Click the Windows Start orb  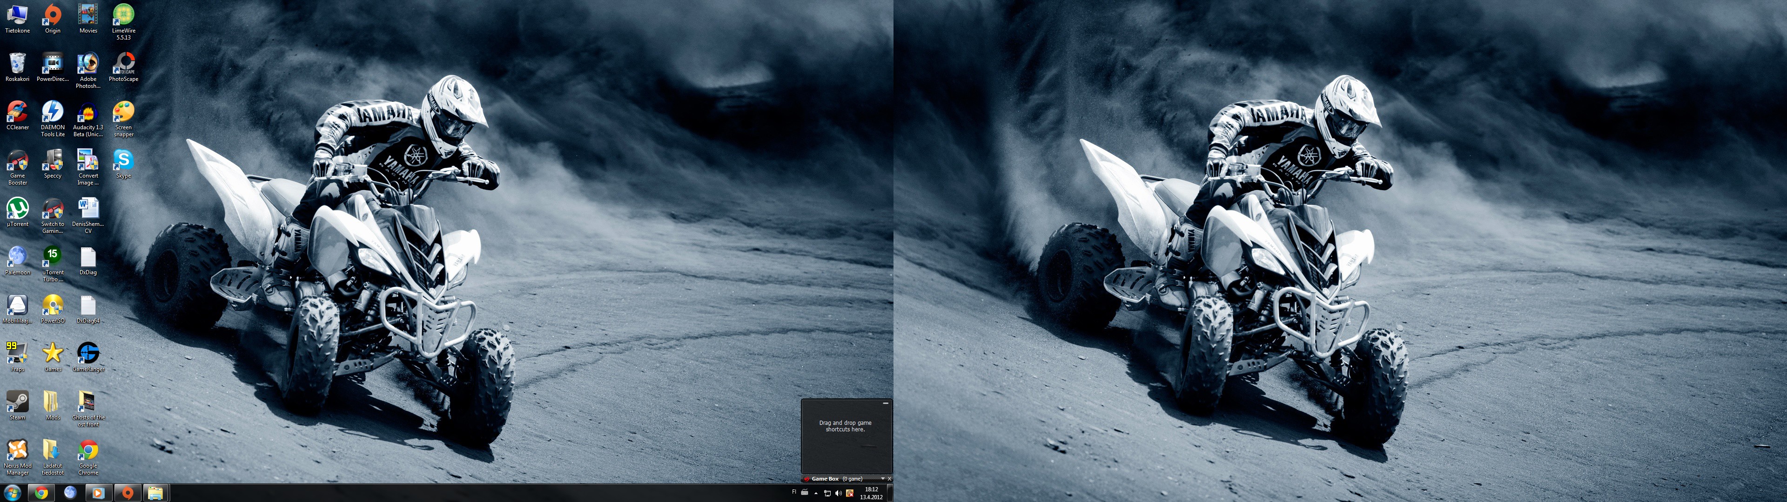(12, 493)
